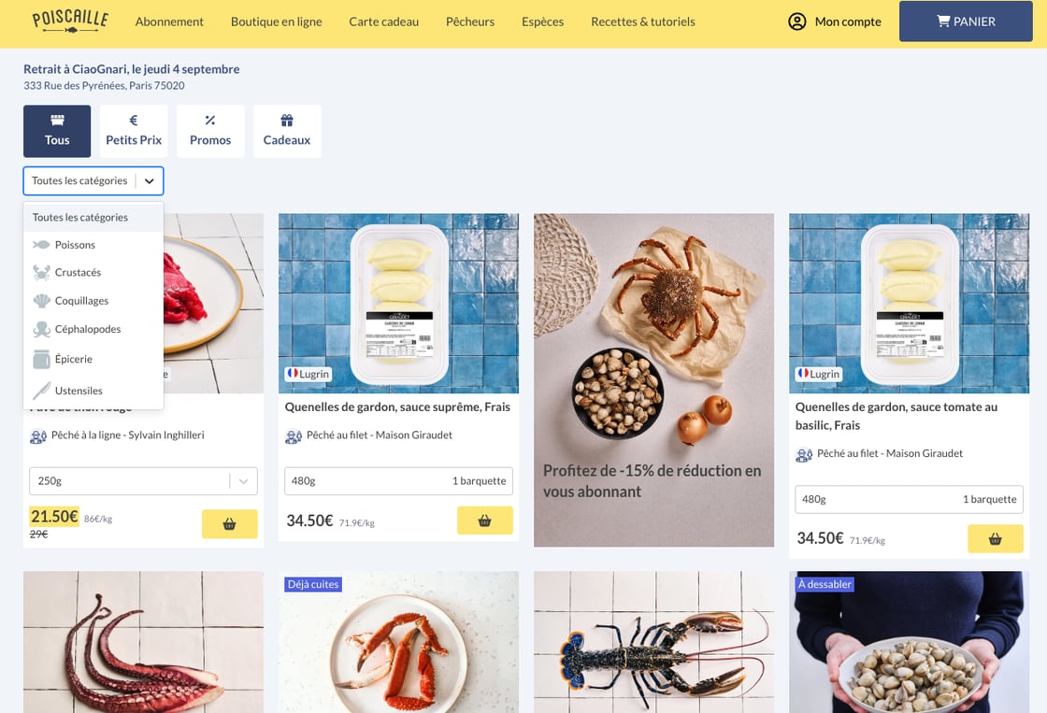The height and width of the screenshot is (713, 1047).
Task: Open the -15% abonnement crab promo banner
Action: click(x=653, y=380)
